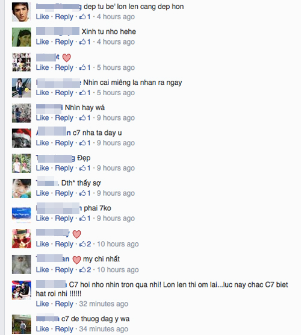The height and width of the screenshot is (335, 301).
Task: Click the thumbs-up icon on 'Đẹp' comment
Action: (x=82, y=168)
